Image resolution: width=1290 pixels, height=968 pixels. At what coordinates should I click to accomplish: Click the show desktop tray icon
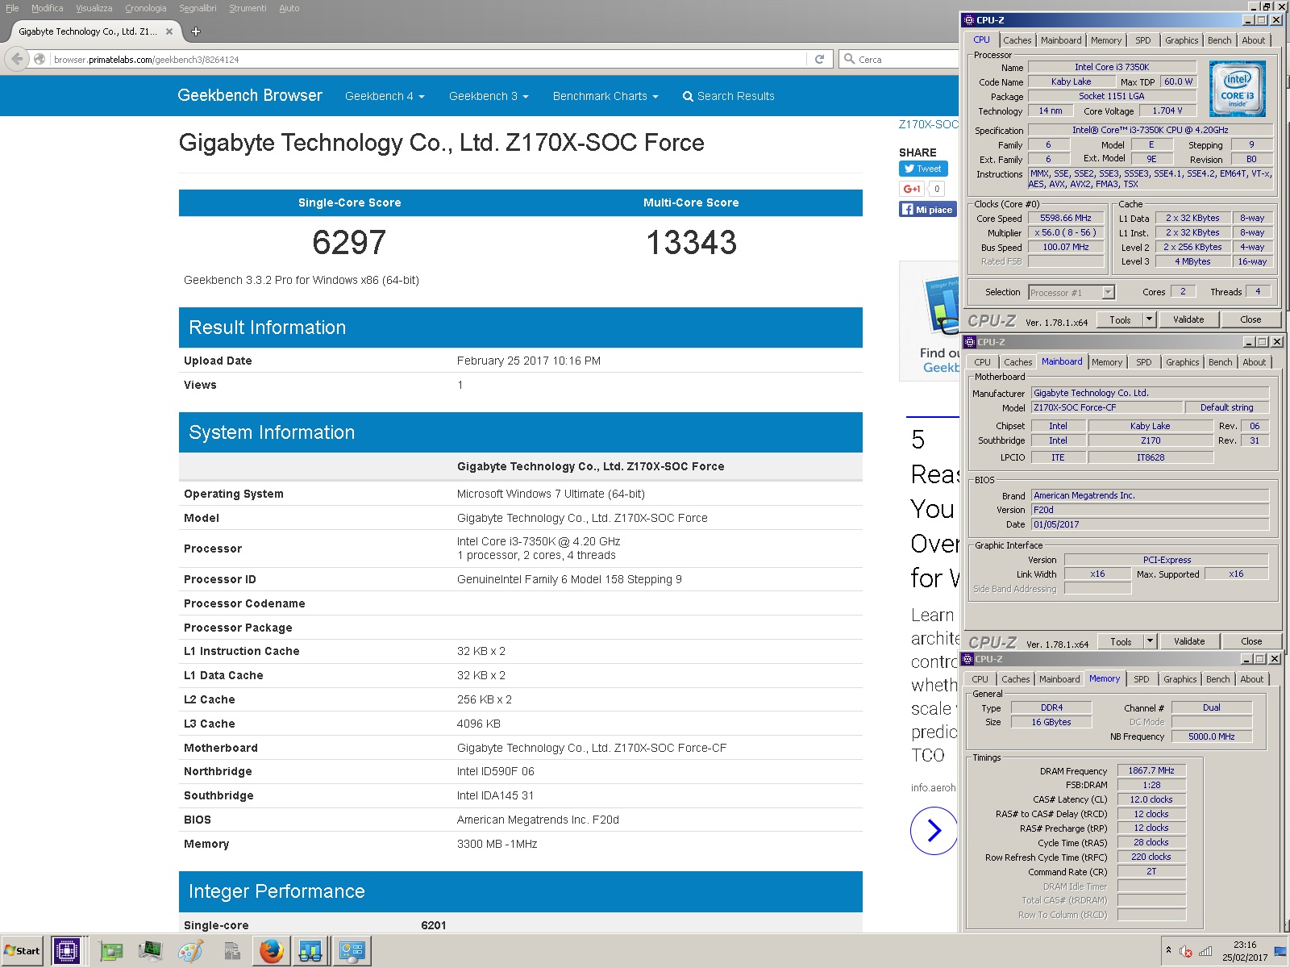[x=1280, y=952]
